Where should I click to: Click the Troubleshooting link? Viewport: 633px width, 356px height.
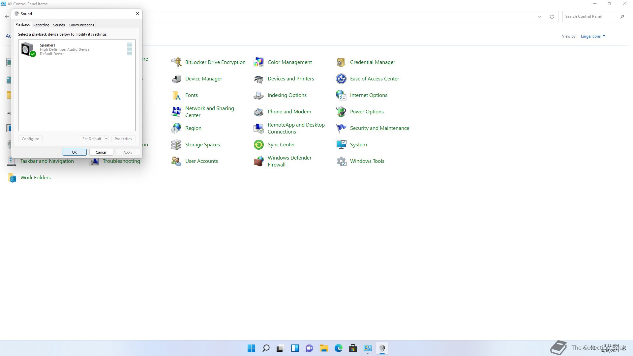[121, 161]
